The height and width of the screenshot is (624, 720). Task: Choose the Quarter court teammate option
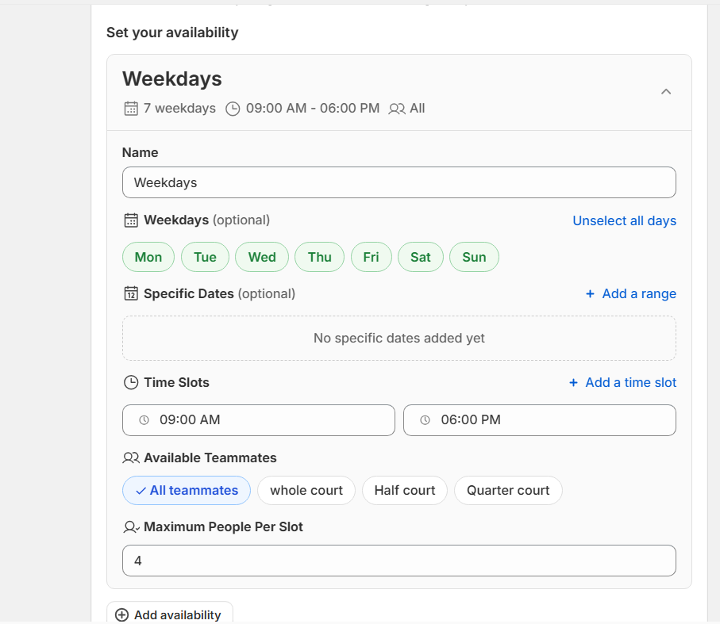(x=508, y=490)
